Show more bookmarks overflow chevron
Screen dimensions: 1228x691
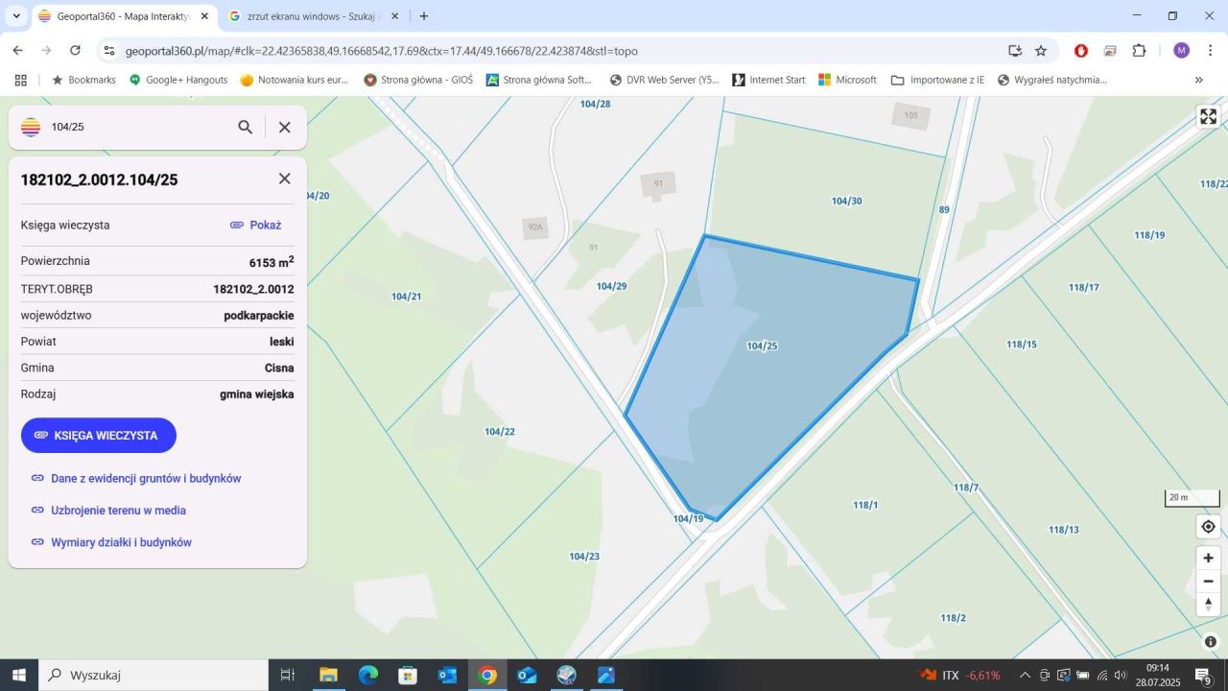[1198, 80]
